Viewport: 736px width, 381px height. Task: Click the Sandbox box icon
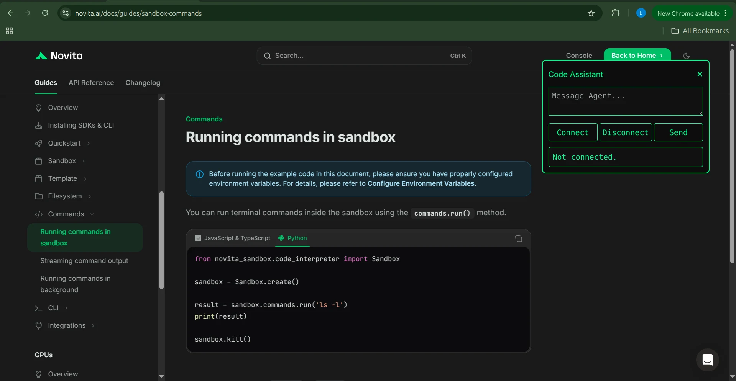(x=38, y=161)
